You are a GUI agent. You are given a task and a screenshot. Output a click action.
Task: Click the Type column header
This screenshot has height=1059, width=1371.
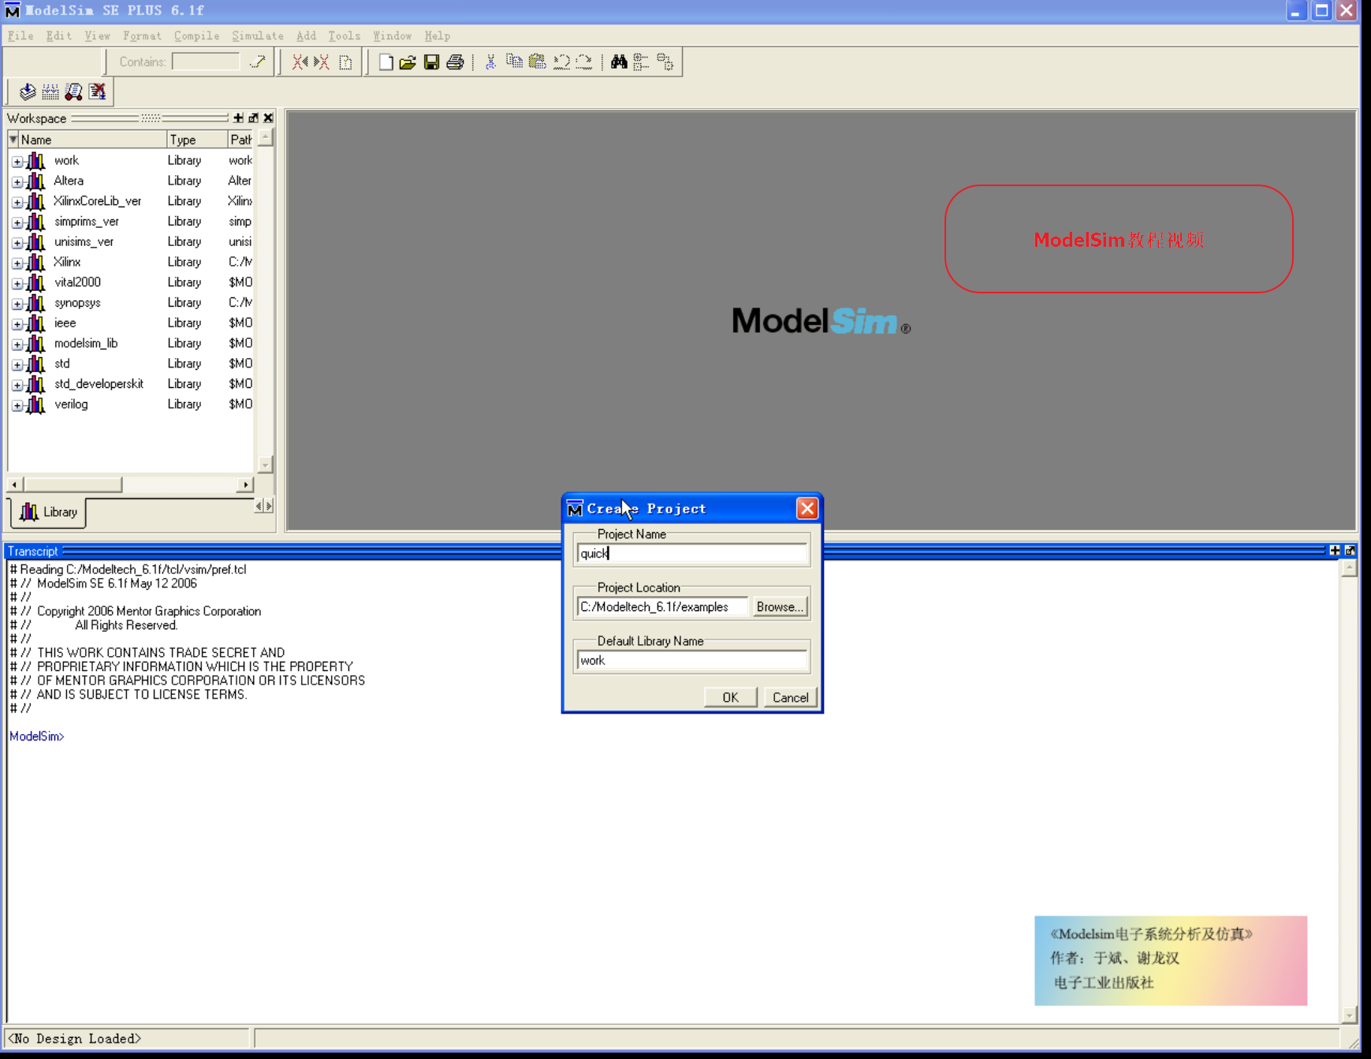197,140
